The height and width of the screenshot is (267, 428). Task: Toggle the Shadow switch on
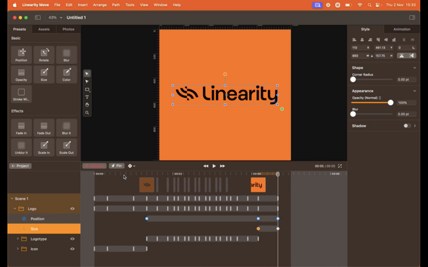[x=407, y=126]
